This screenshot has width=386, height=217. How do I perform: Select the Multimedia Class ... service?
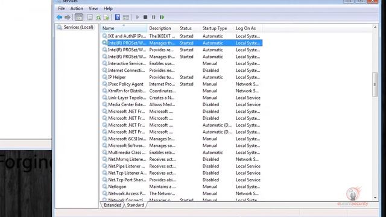[182, 153]
